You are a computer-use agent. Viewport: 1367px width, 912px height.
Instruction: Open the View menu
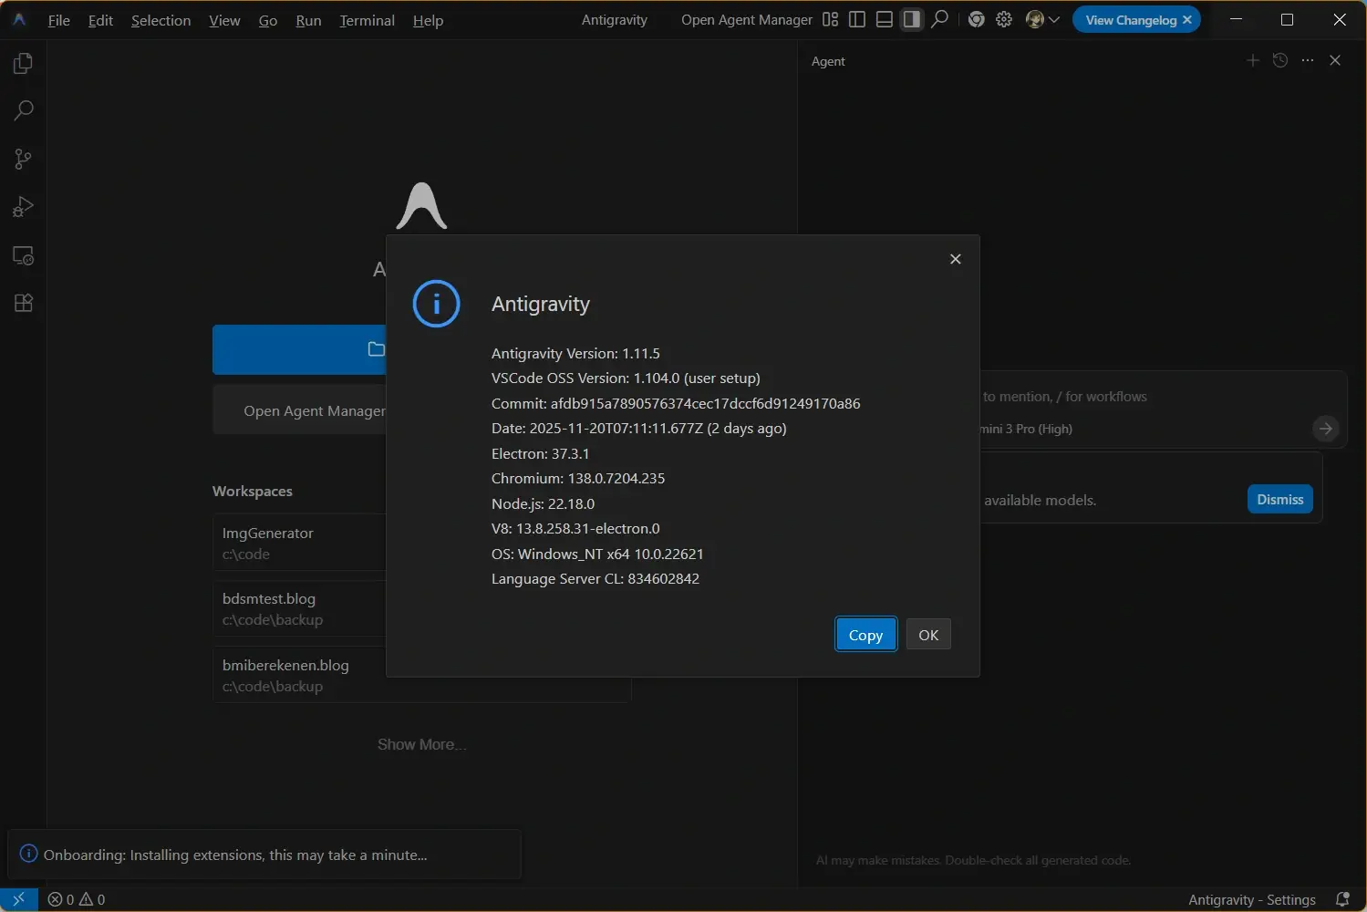pos(224,20)
